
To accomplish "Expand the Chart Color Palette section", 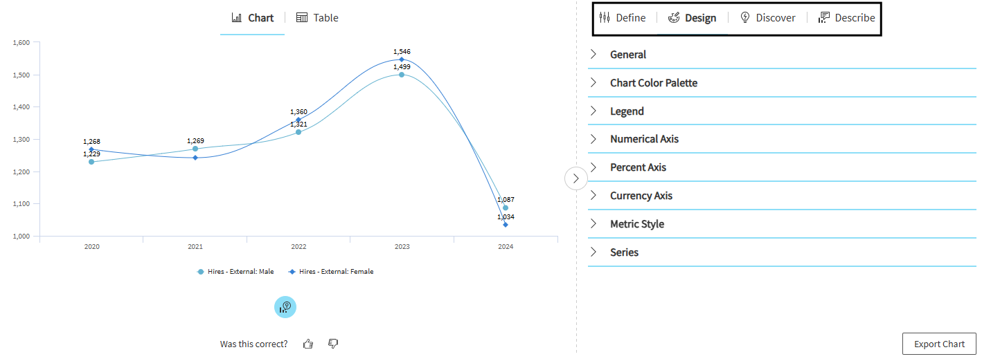I will coord(653,83).
